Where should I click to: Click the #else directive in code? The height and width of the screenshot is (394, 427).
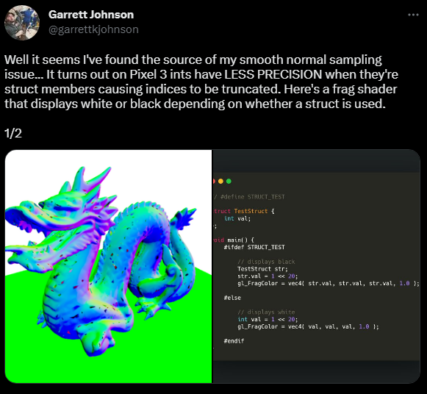232,298
